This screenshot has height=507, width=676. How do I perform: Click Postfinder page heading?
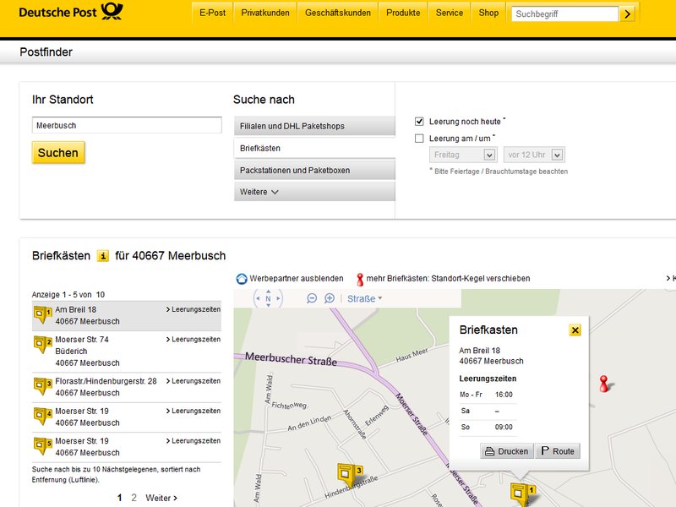[46, 52]
